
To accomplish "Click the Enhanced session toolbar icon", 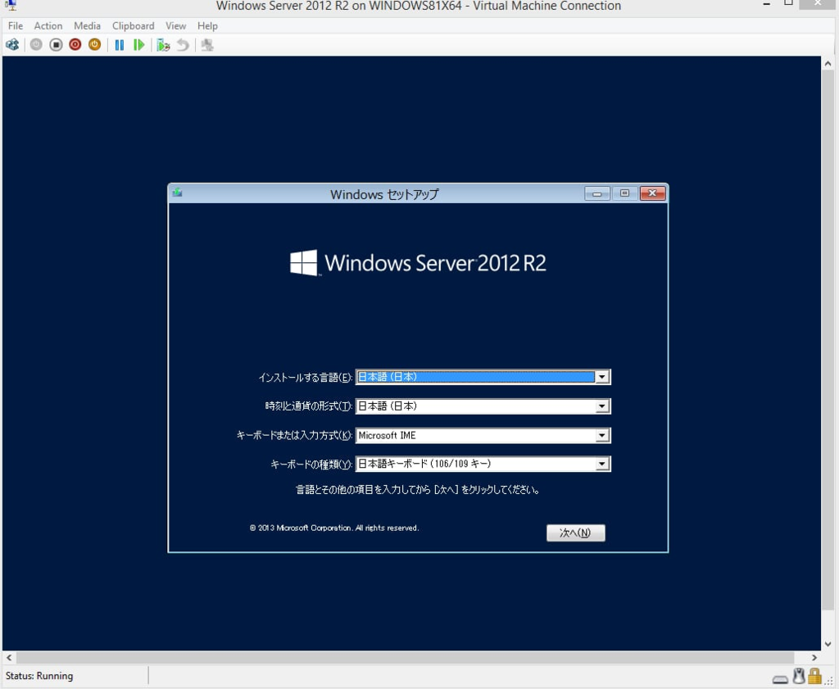I will click(207, 45).
